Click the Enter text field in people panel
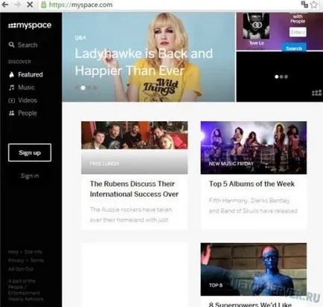The width and height of the screenshot is (323, 307). tap(298, 32)
